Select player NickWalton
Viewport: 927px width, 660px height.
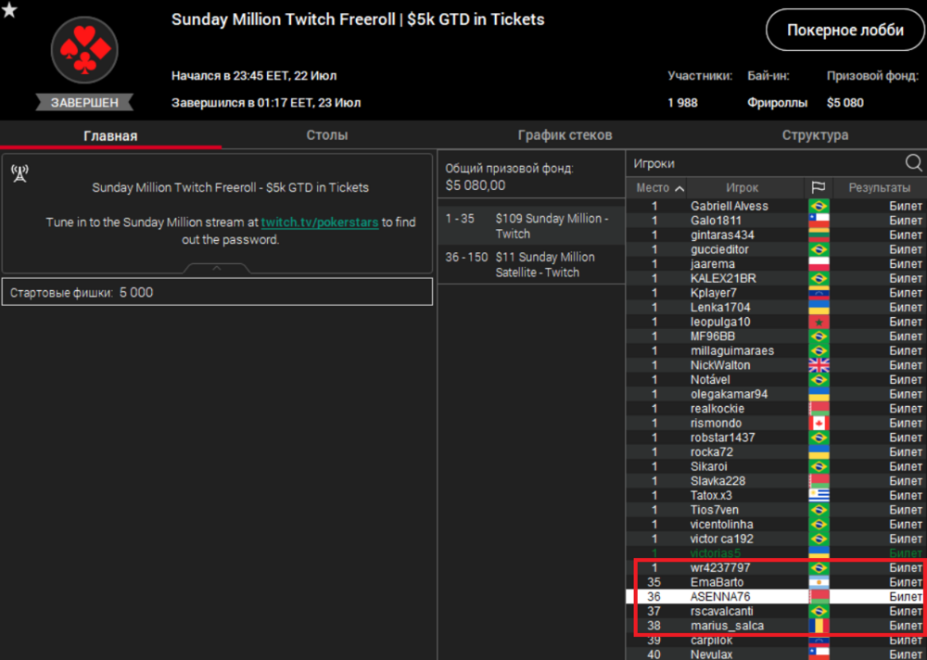[720, 365]
